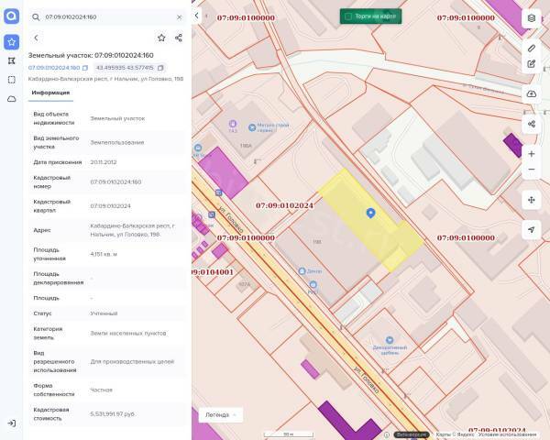Viewport: 550px width, 440px height.
Task: Expand the "Легенда" legend panel
Action: [221, 414]
